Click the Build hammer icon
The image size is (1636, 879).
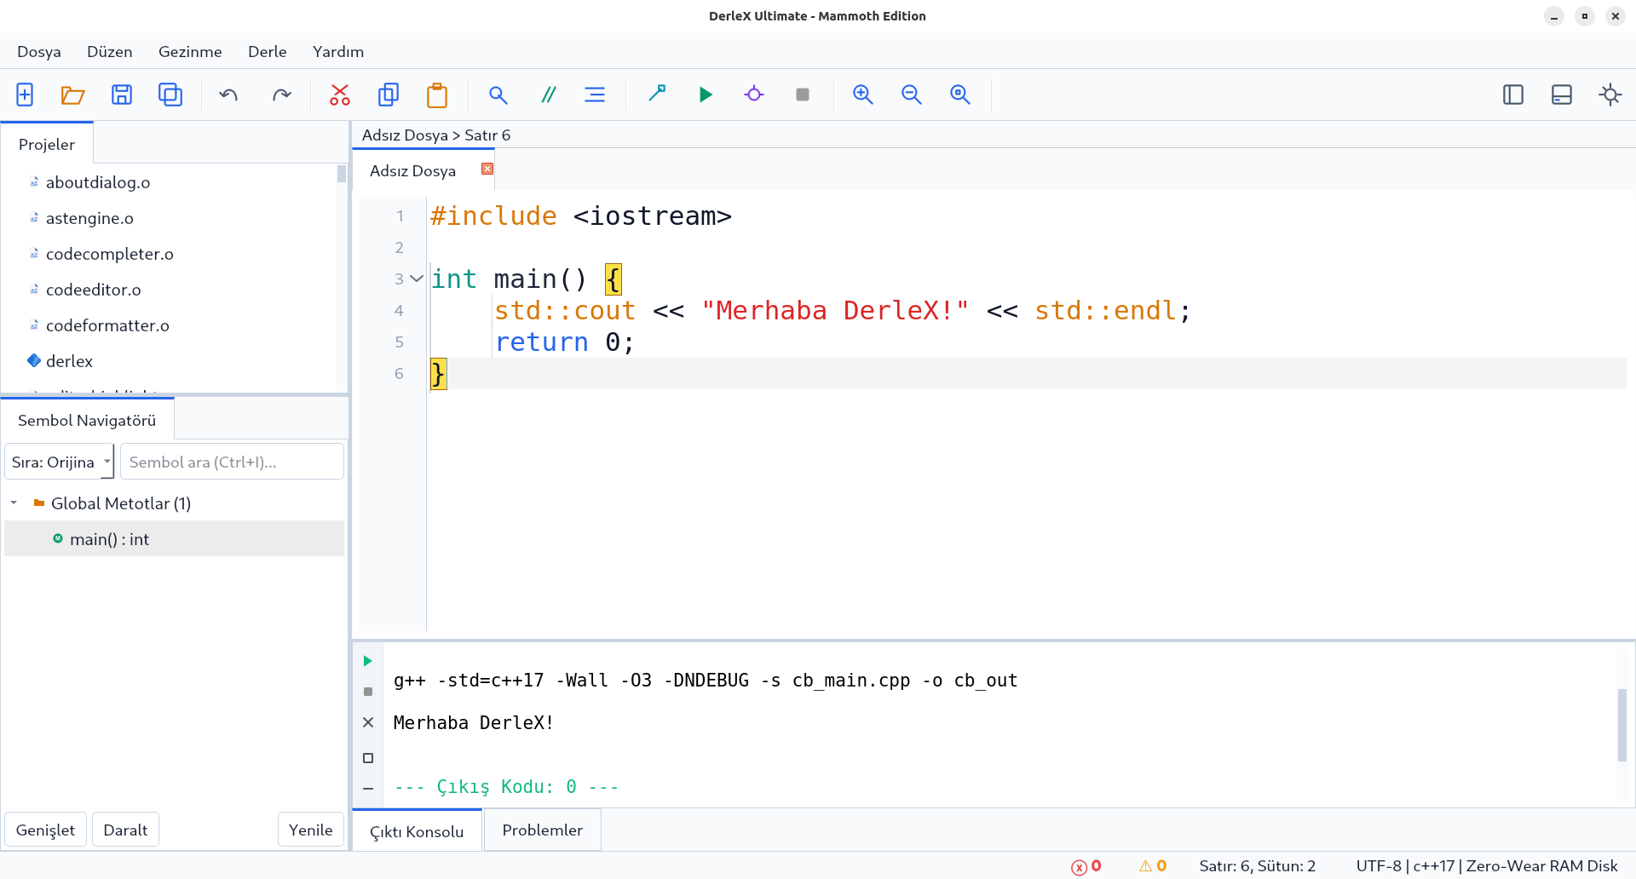pyautogui.click(x=657, y=95)
